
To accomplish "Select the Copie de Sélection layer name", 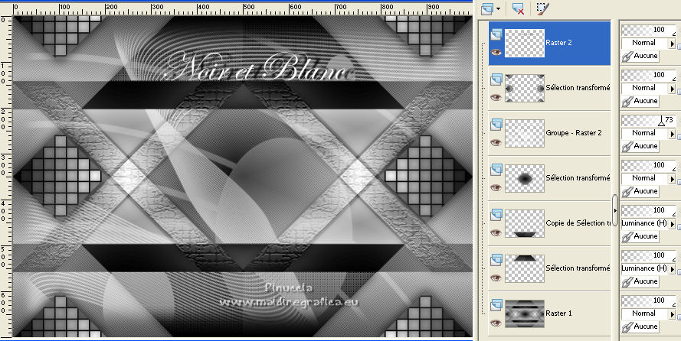I will point(578,223).
